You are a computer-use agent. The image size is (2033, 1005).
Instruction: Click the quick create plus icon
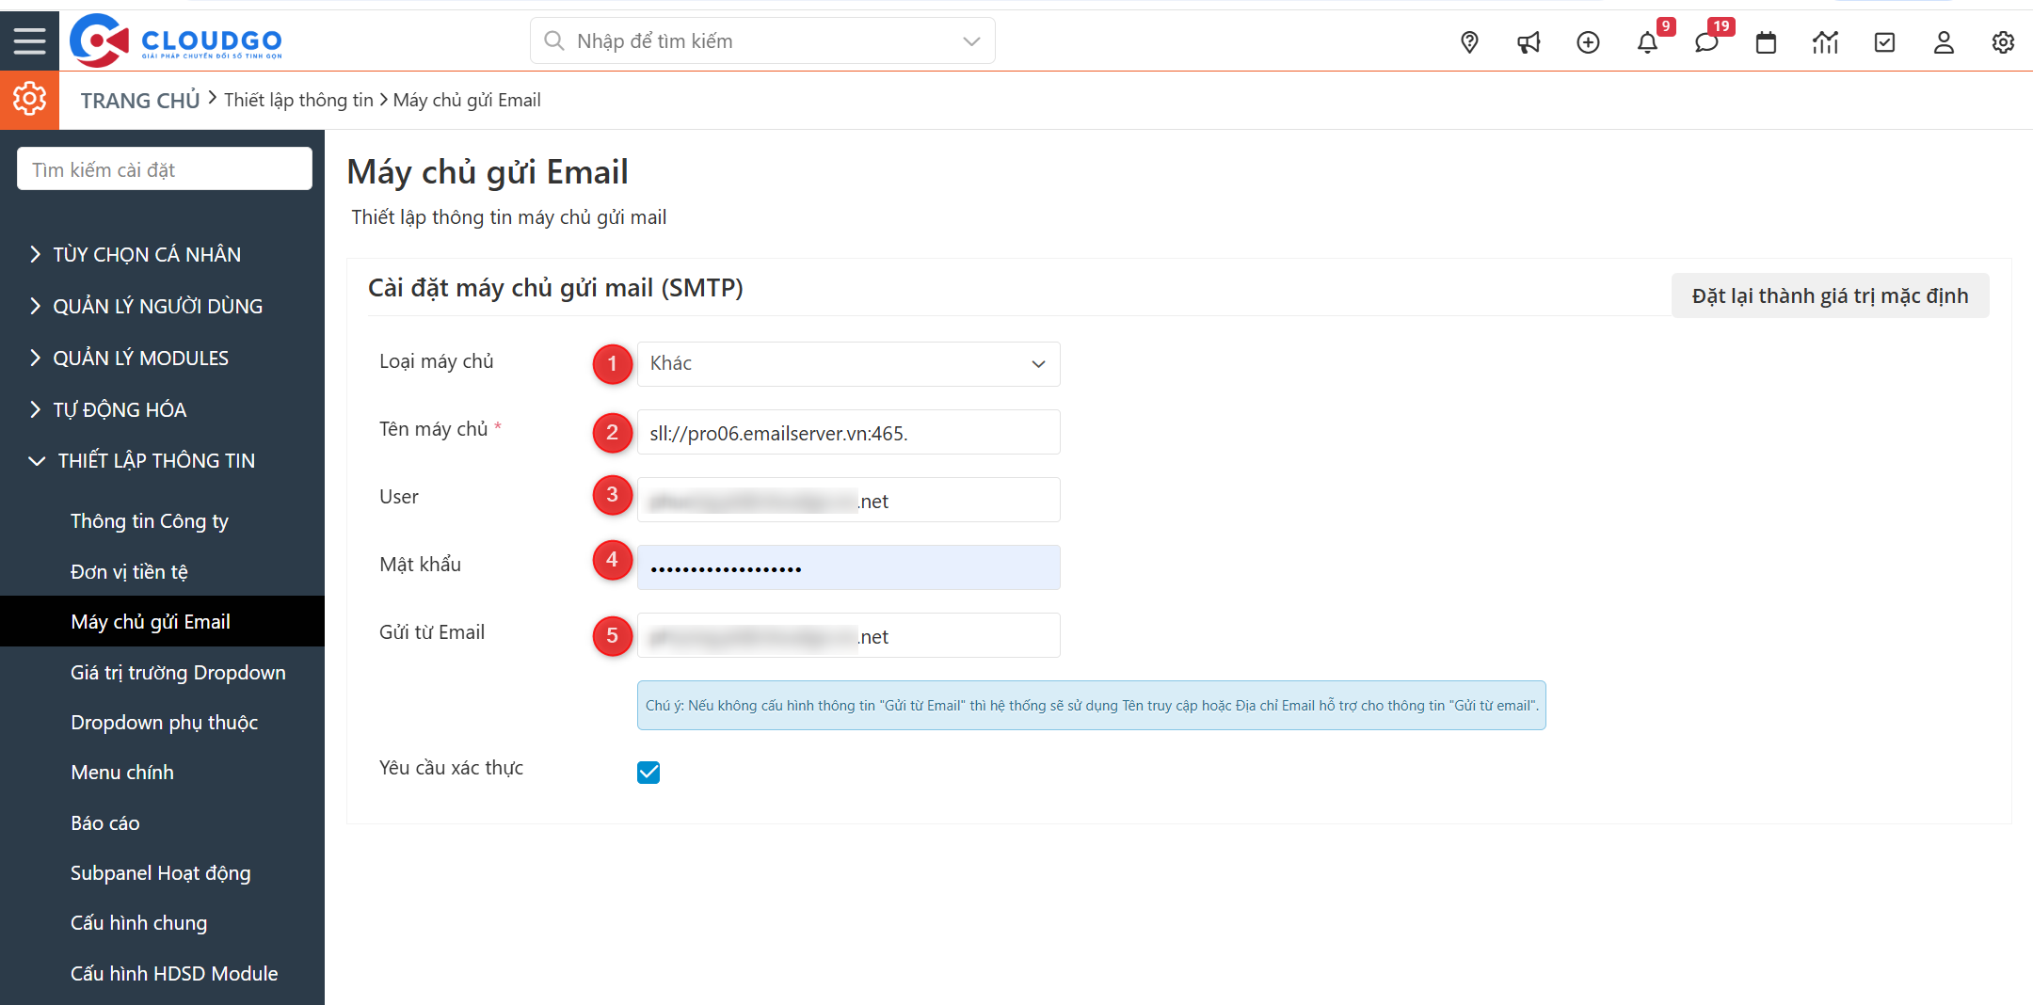[1588, 41]
